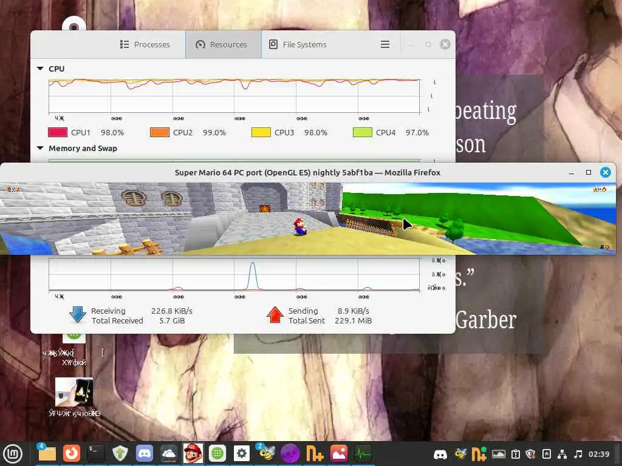622x466 pixels.
Task: Click the Receiving blue down-arrow icon
Action: pyautogui.click(x=77, y=315)
